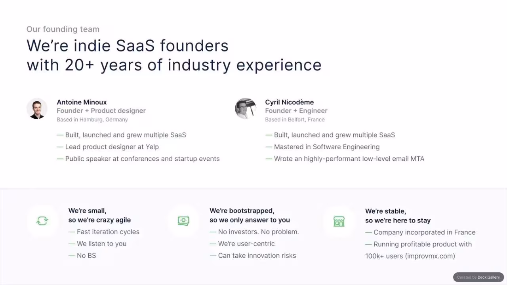The height and width of the screenshot is (285, 507).
Task: Click "Founder + Product designer" subtitle
Action: point(101,111)
